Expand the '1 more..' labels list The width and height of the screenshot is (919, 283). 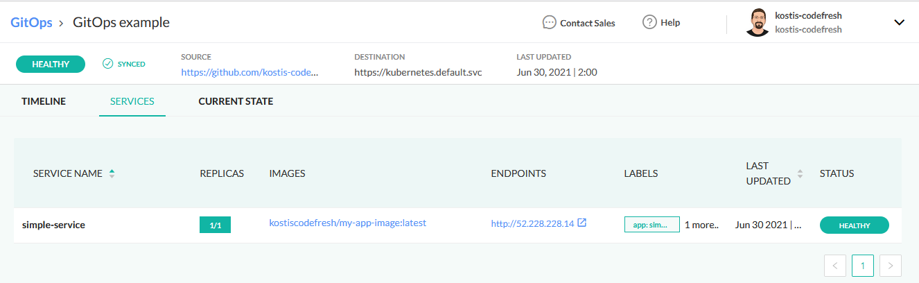click(702, 225)
